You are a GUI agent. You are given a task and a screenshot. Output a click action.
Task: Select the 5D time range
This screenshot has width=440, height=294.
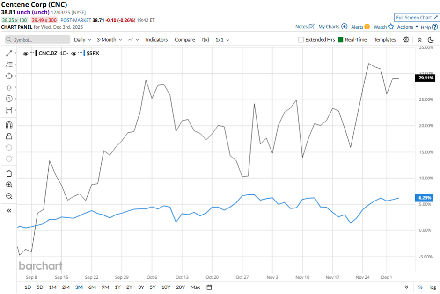coord(40,287)
